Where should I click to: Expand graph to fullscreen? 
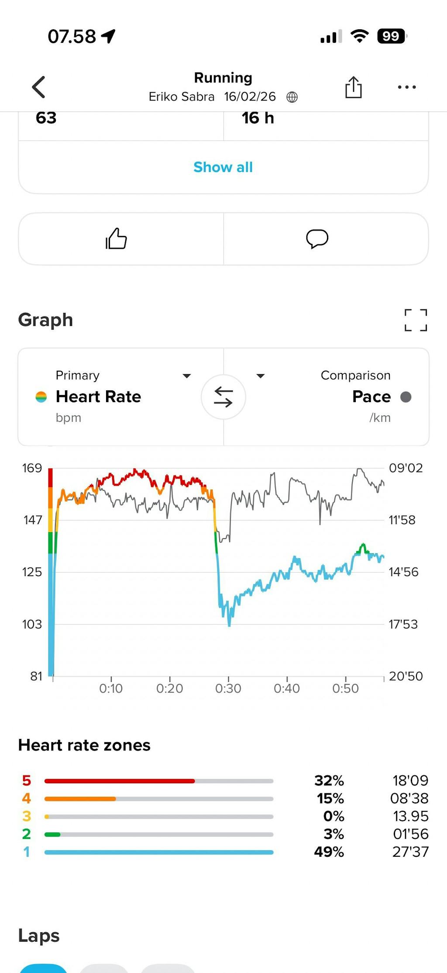(415, 320)
